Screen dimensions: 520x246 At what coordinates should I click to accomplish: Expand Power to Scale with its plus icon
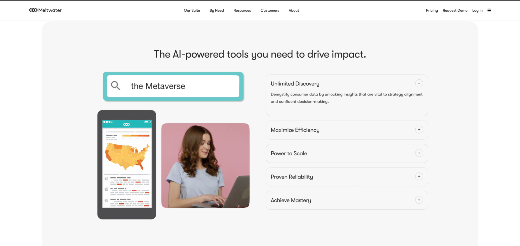click(419, 153)
